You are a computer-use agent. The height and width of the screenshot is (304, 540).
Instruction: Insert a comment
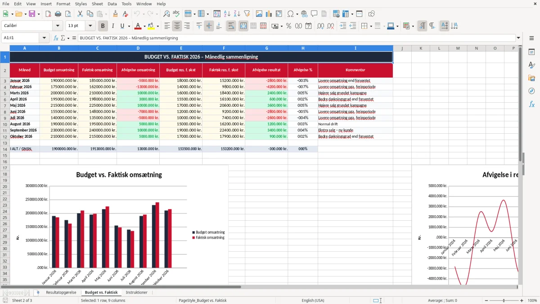(x=314, y=14)
